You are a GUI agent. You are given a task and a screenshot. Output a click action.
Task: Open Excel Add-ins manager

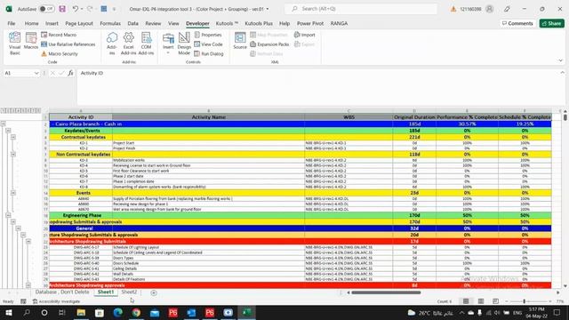128,44
